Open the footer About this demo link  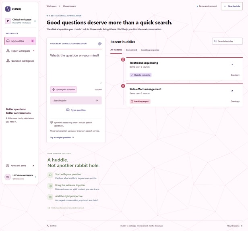[235, 226]
